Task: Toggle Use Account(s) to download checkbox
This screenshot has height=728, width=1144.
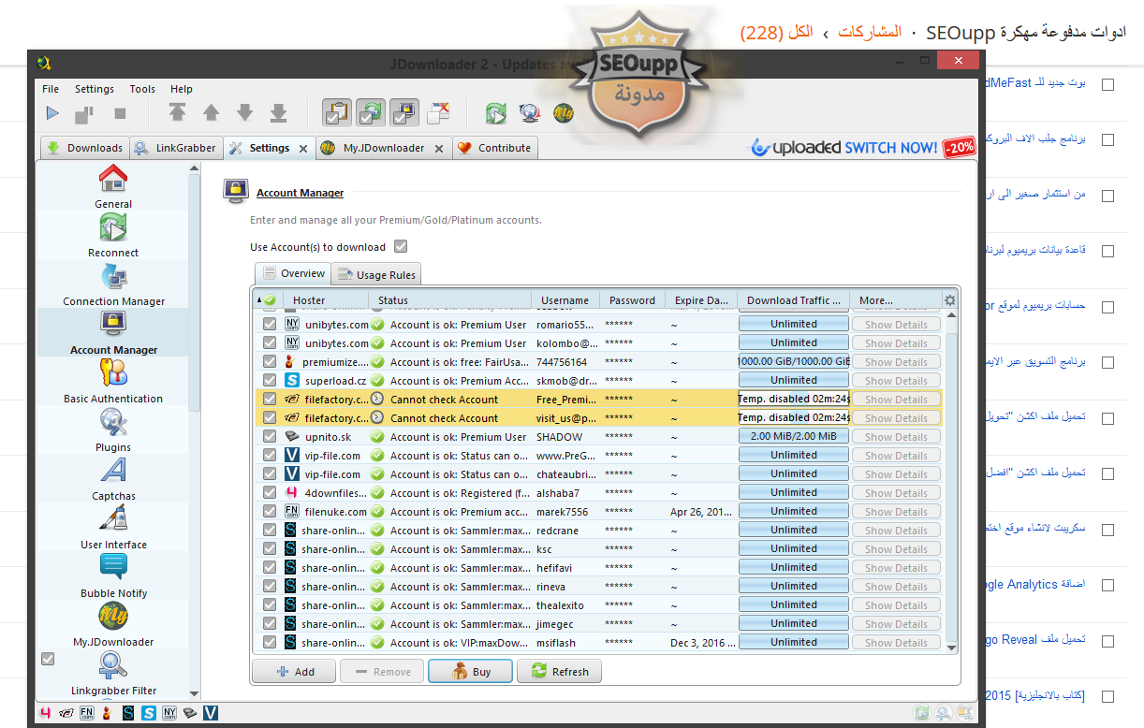Action: coord(401,247)
